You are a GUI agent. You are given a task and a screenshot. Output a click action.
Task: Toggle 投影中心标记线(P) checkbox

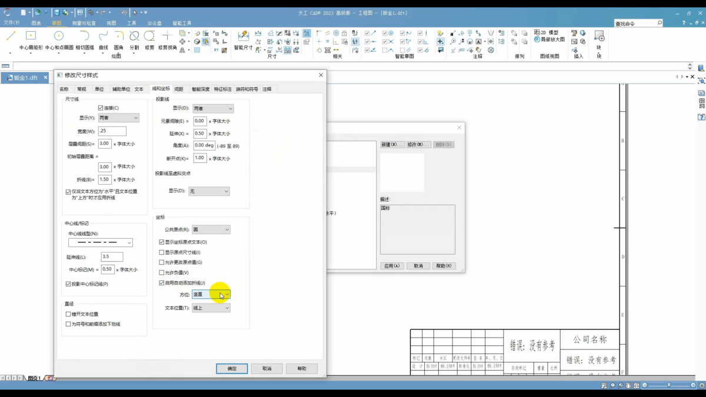click(68, 284)
